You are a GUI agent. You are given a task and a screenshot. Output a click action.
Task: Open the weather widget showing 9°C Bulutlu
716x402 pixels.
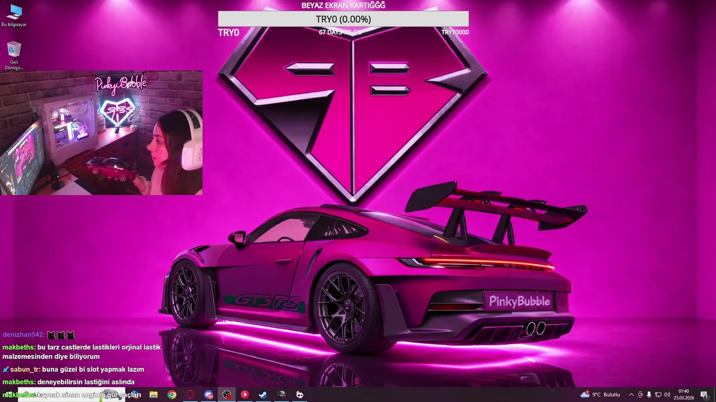click(601, 395)
